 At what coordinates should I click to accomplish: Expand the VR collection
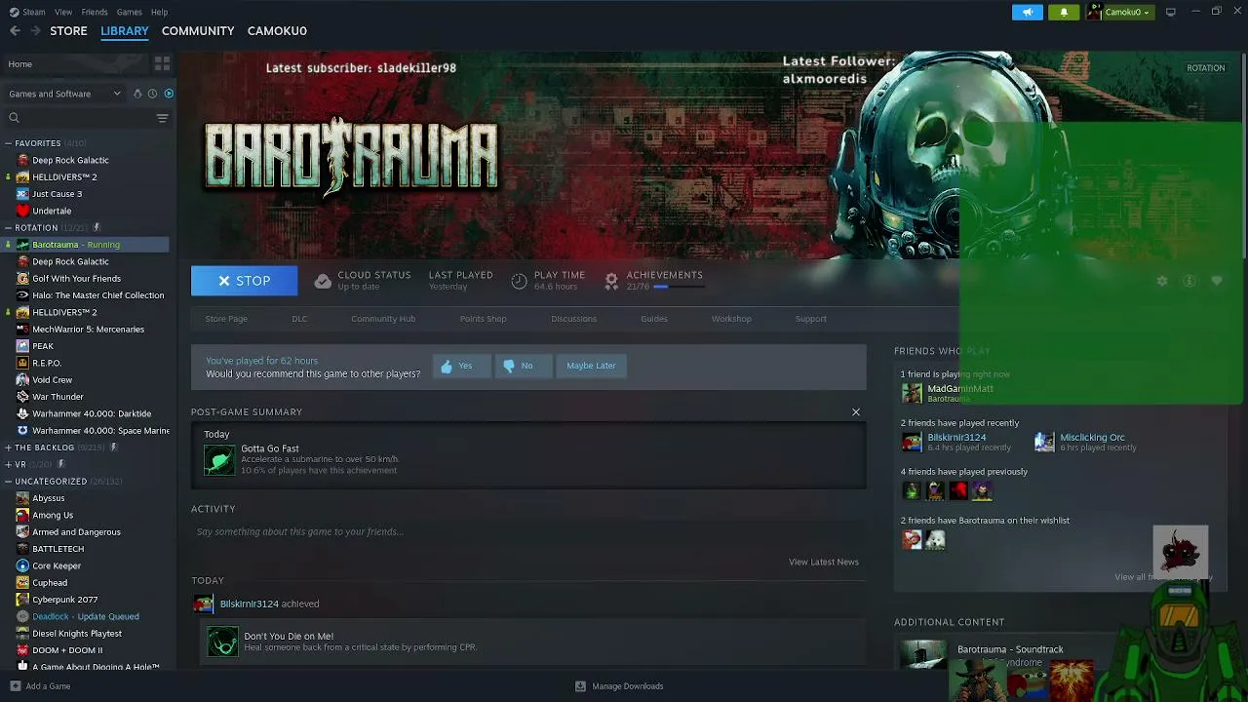pos(9,465)
